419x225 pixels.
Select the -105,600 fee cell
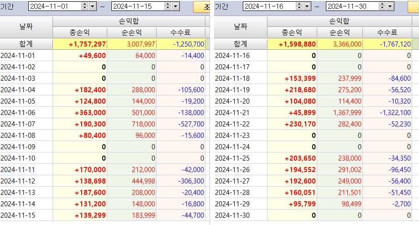181,90
